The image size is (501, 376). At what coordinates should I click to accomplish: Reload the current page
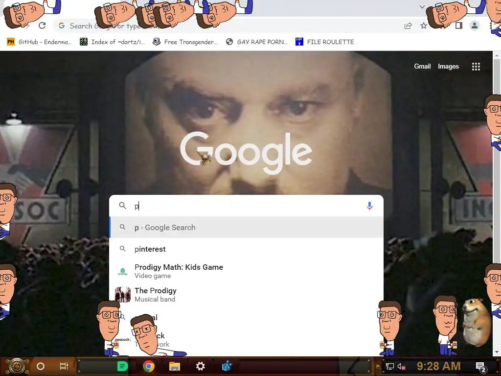pyautogui.click(x=42, y=25)
